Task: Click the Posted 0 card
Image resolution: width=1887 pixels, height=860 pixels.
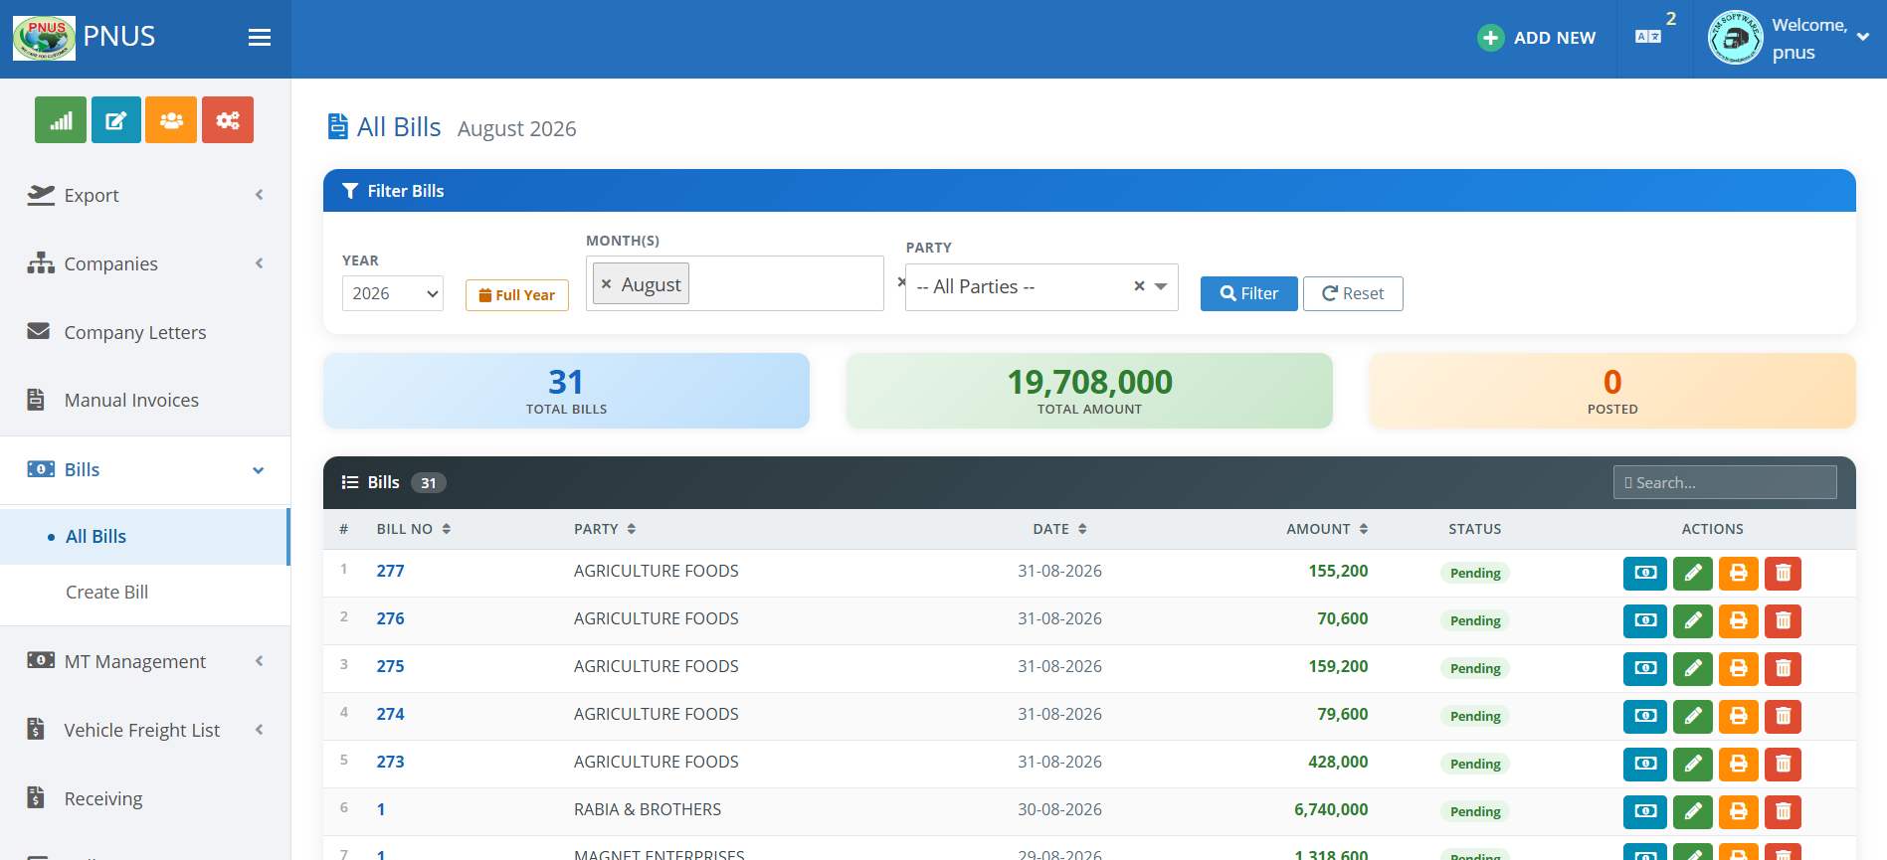Action: coord(1612,391)
